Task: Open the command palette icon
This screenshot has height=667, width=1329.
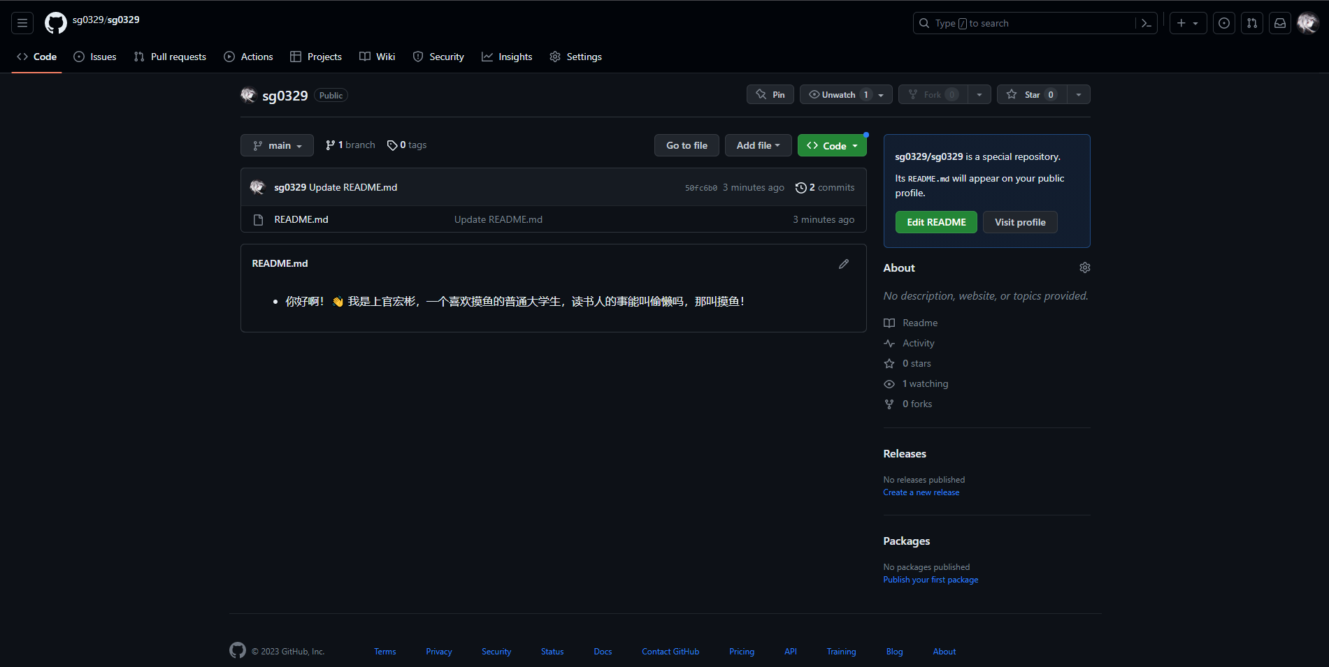Action: point(1147,23)
